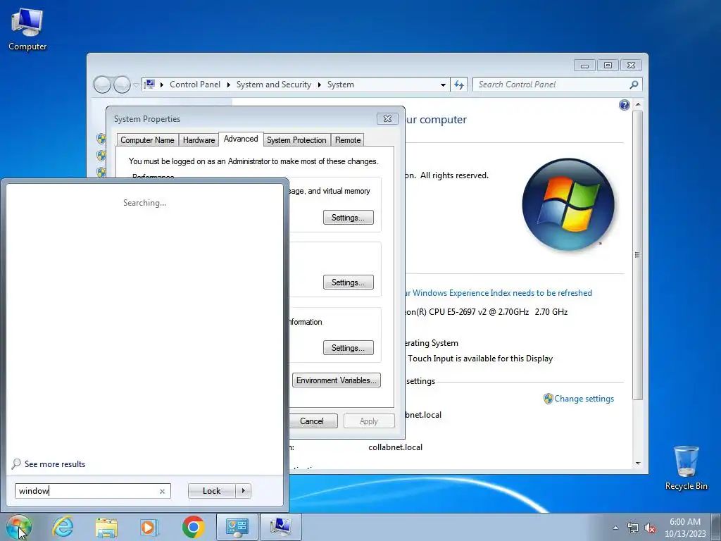This screenshot has height=541, width=721.
Task: Open the address bar history dropdown
Action: point(443,85)
